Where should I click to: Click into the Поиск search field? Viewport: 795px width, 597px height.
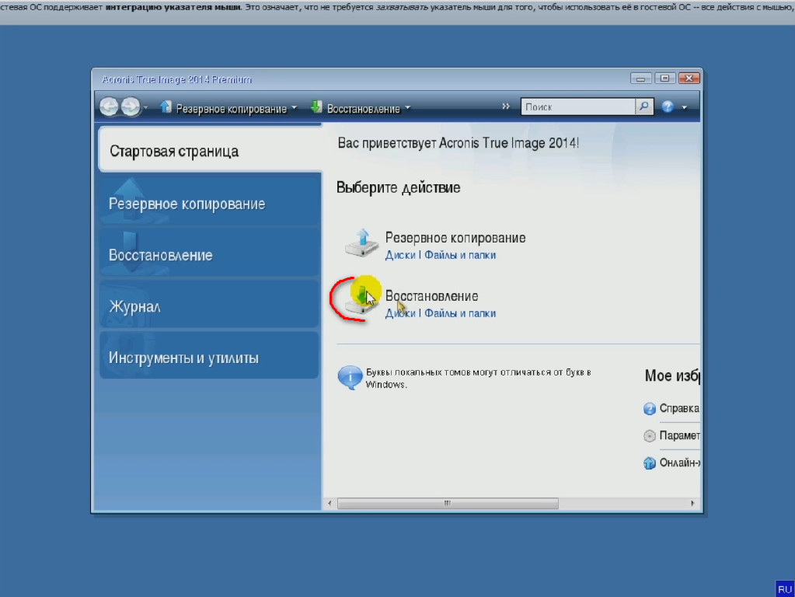[x=577, y=107]
